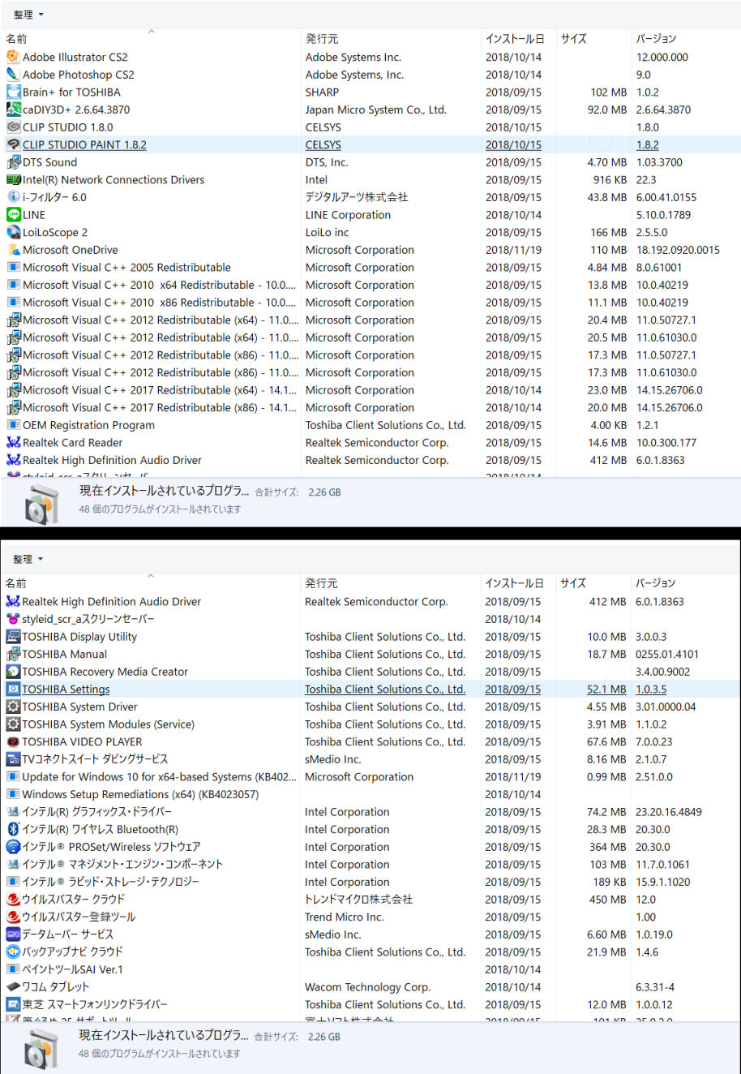This screenshot has width=741, height=1074.
Task: Select the TOSHIBA Manual icon
Action: tap(13, 654)
